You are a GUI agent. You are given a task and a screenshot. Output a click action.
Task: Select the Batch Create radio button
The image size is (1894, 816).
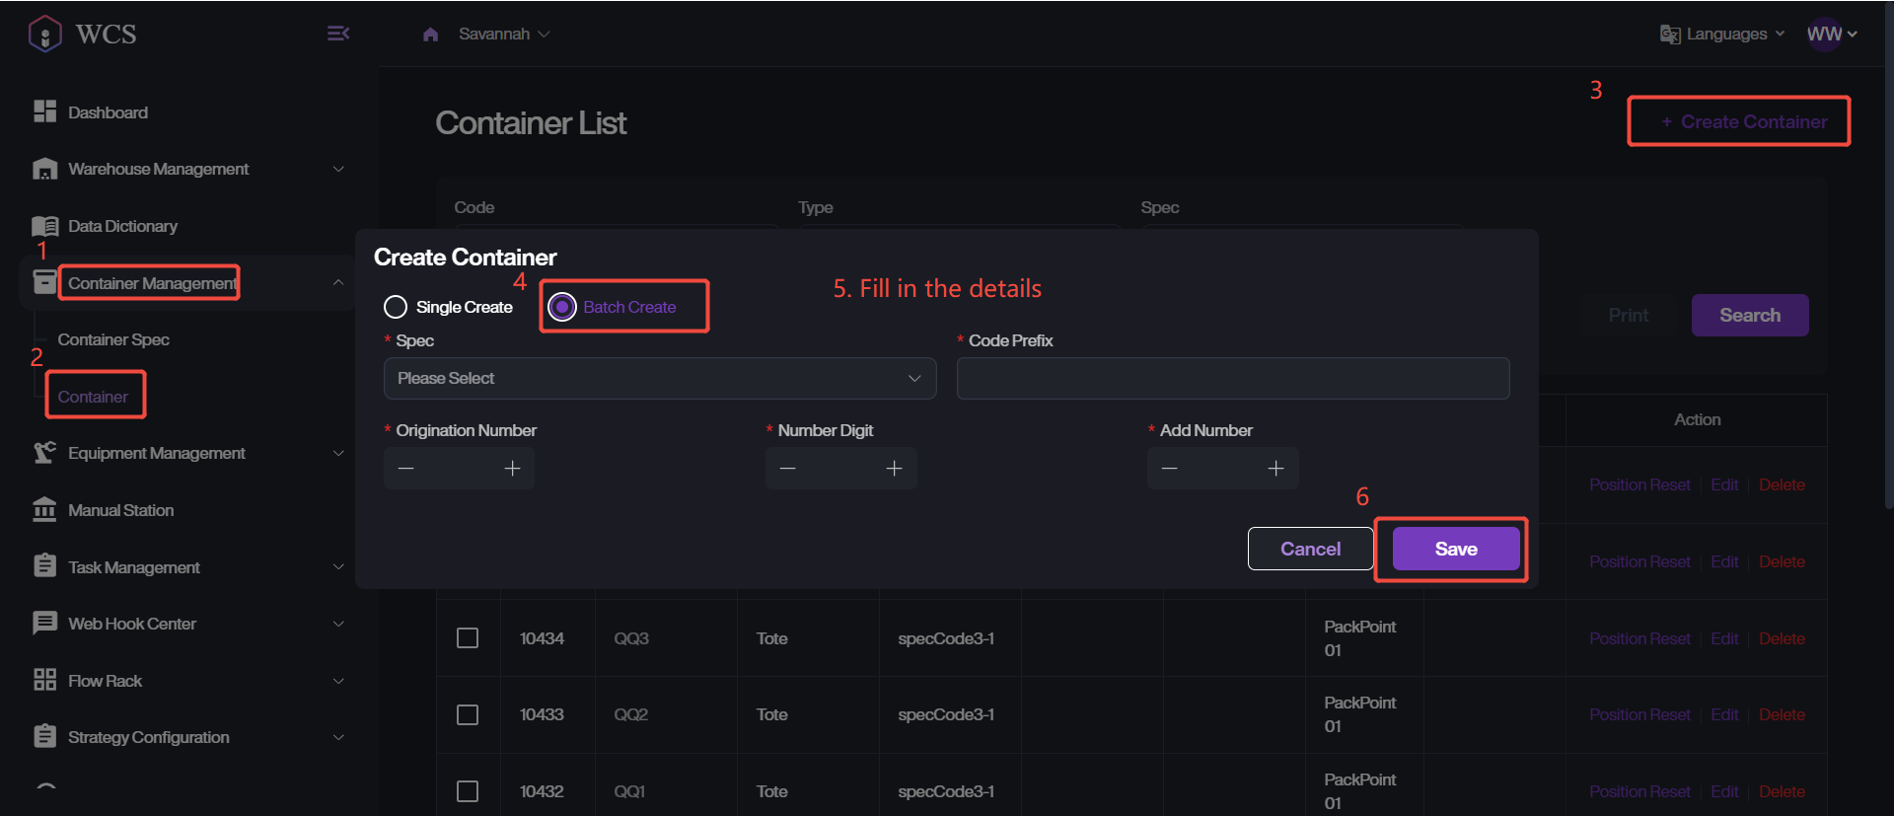(562, 307)
